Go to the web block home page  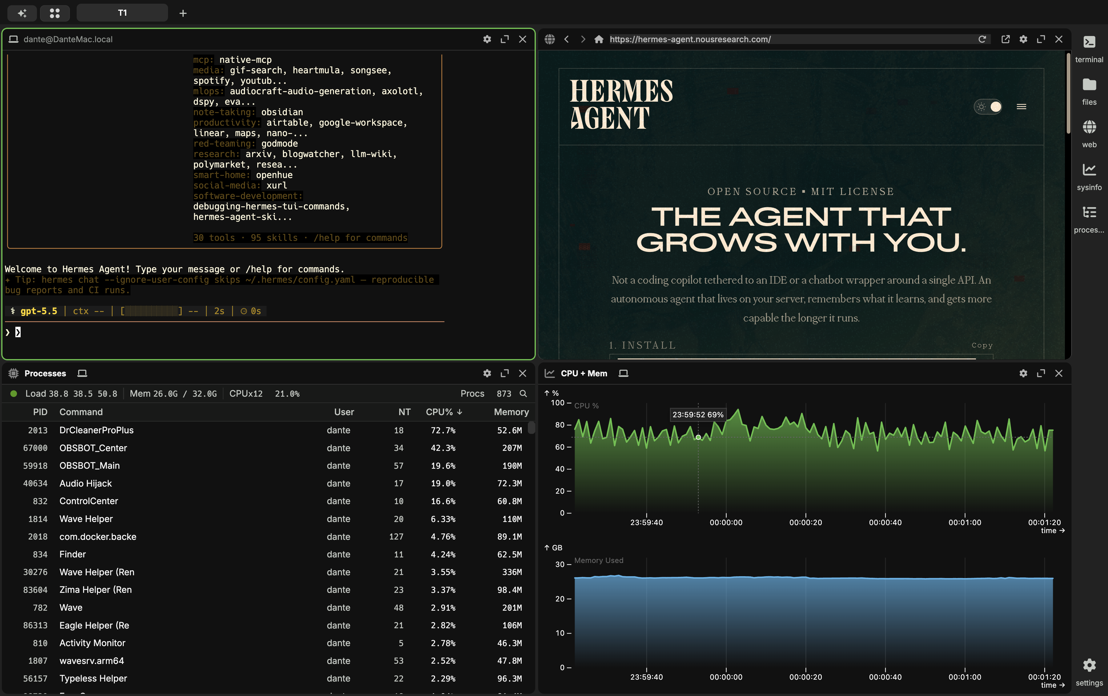coord(599,39)
